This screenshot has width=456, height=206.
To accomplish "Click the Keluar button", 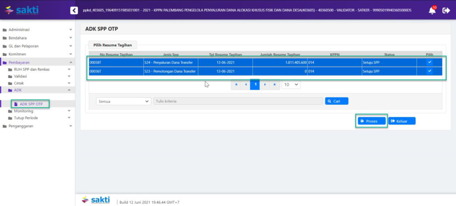I will (x=402, y=121).
